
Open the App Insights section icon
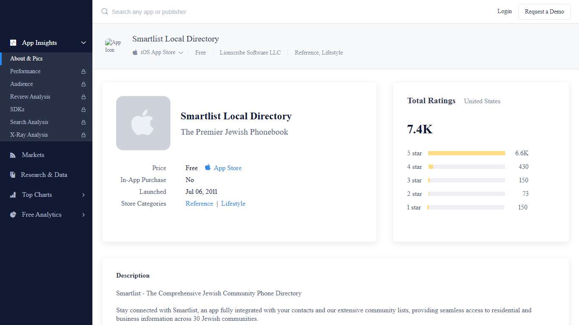coord(13,43)
